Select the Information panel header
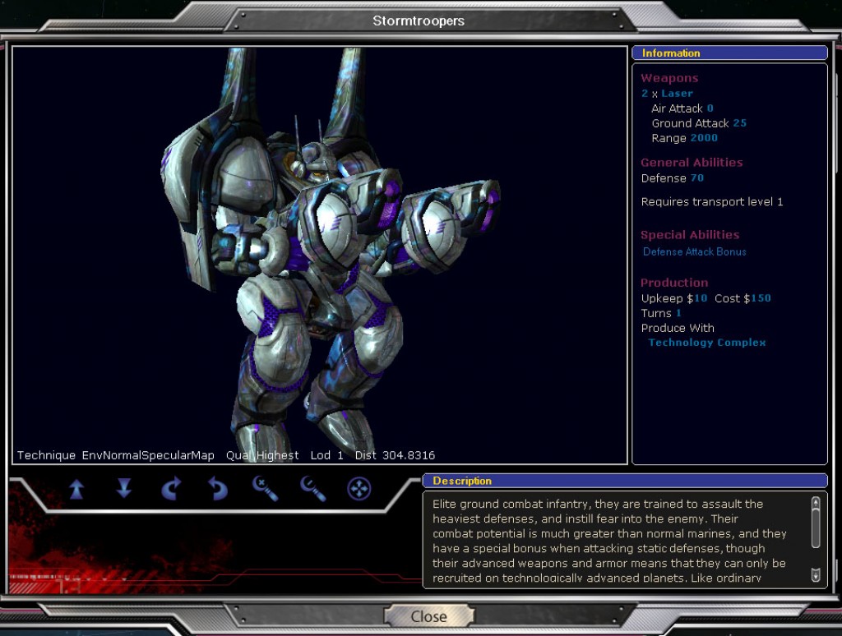This screenshot has height=636, width=842. coord(729,53)
